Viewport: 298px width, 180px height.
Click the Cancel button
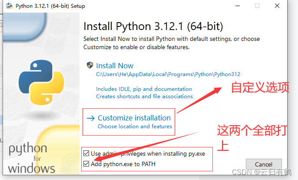coord(264,164)
